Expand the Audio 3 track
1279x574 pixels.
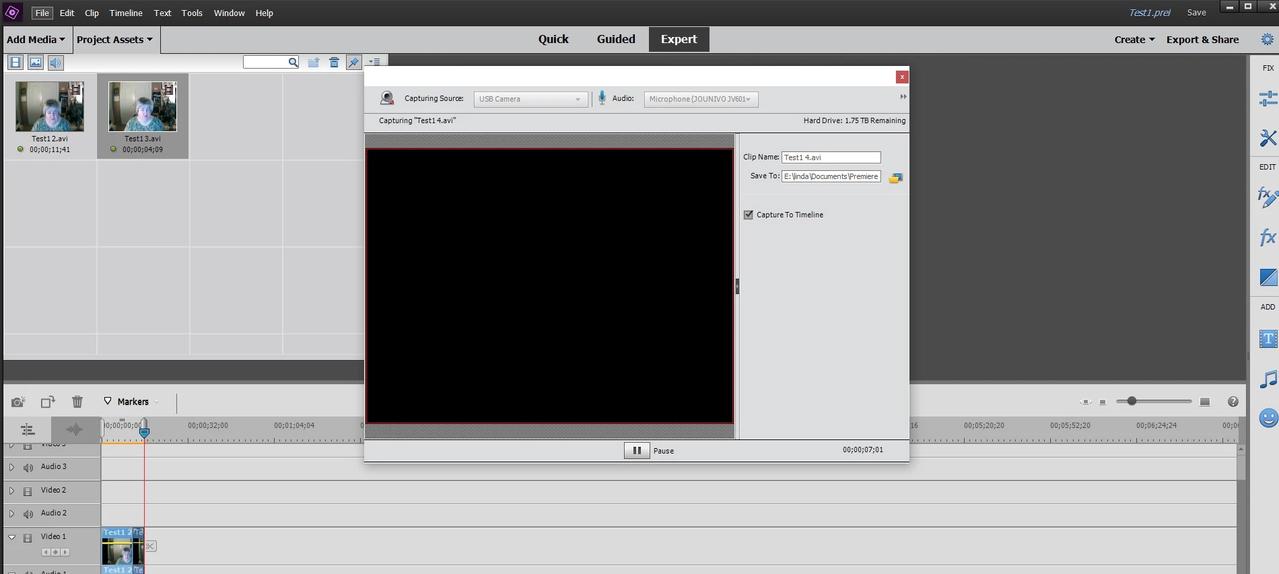[x=11, y=467]
